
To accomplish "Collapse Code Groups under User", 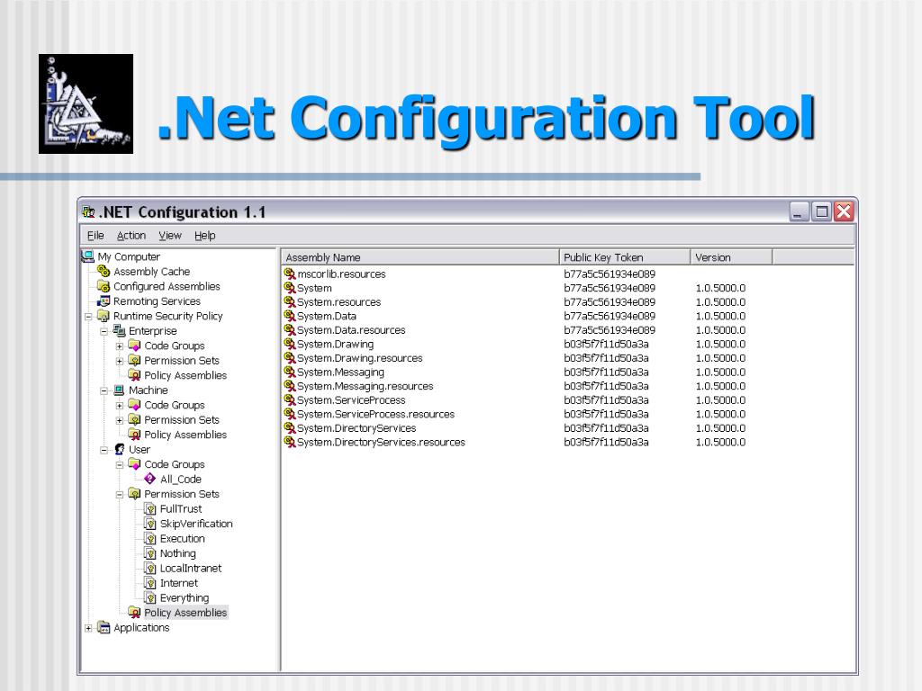I will coord(120,465).
